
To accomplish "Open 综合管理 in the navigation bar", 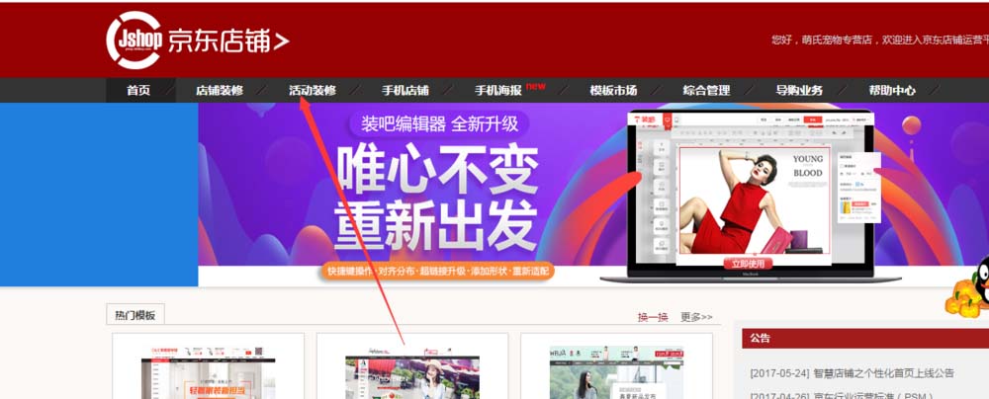I will coord(706,90).
